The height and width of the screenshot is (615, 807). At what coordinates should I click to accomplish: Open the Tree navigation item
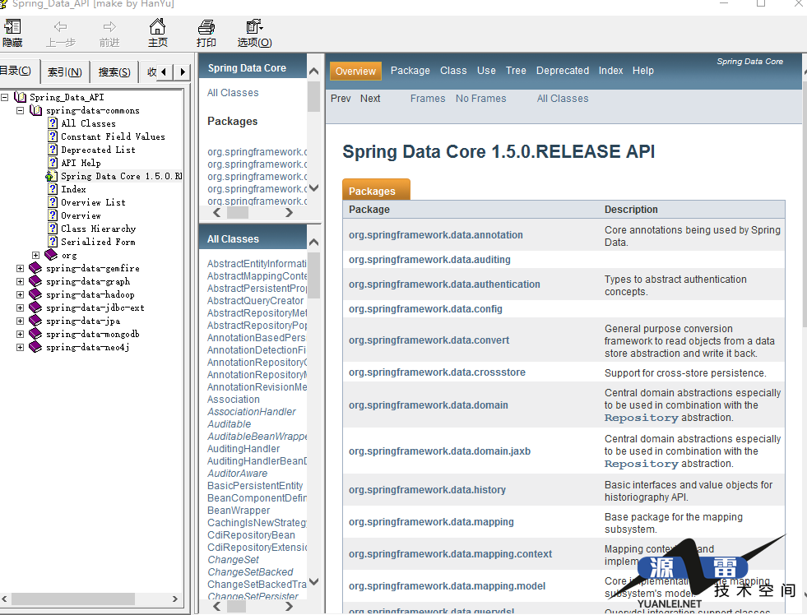click(x=516, y=71)
